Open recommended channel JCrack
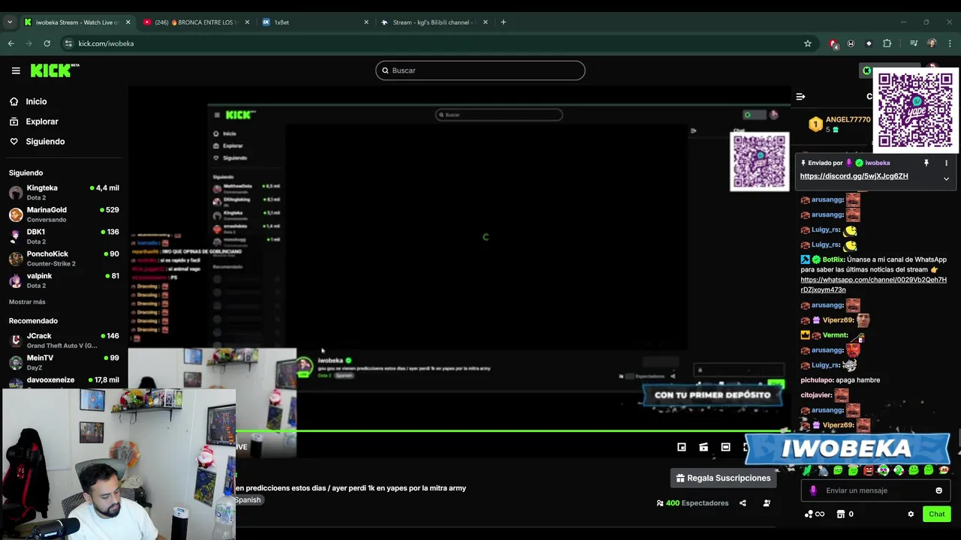This screenshot has height=540, width=961. 64,340
